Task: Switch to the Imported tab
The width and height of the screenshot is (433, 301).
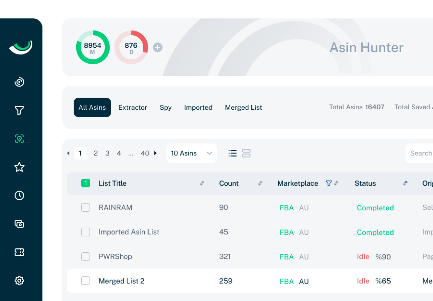Action: [x=198, y=107]
